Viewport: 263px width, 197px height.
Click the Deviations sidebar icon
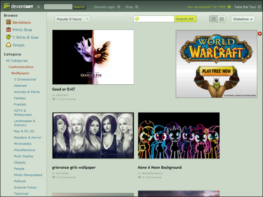(8, 22)
